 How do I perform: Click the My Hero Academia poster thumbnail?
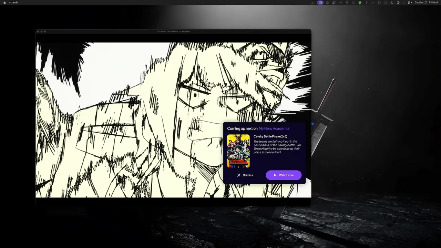pos(238,151)
